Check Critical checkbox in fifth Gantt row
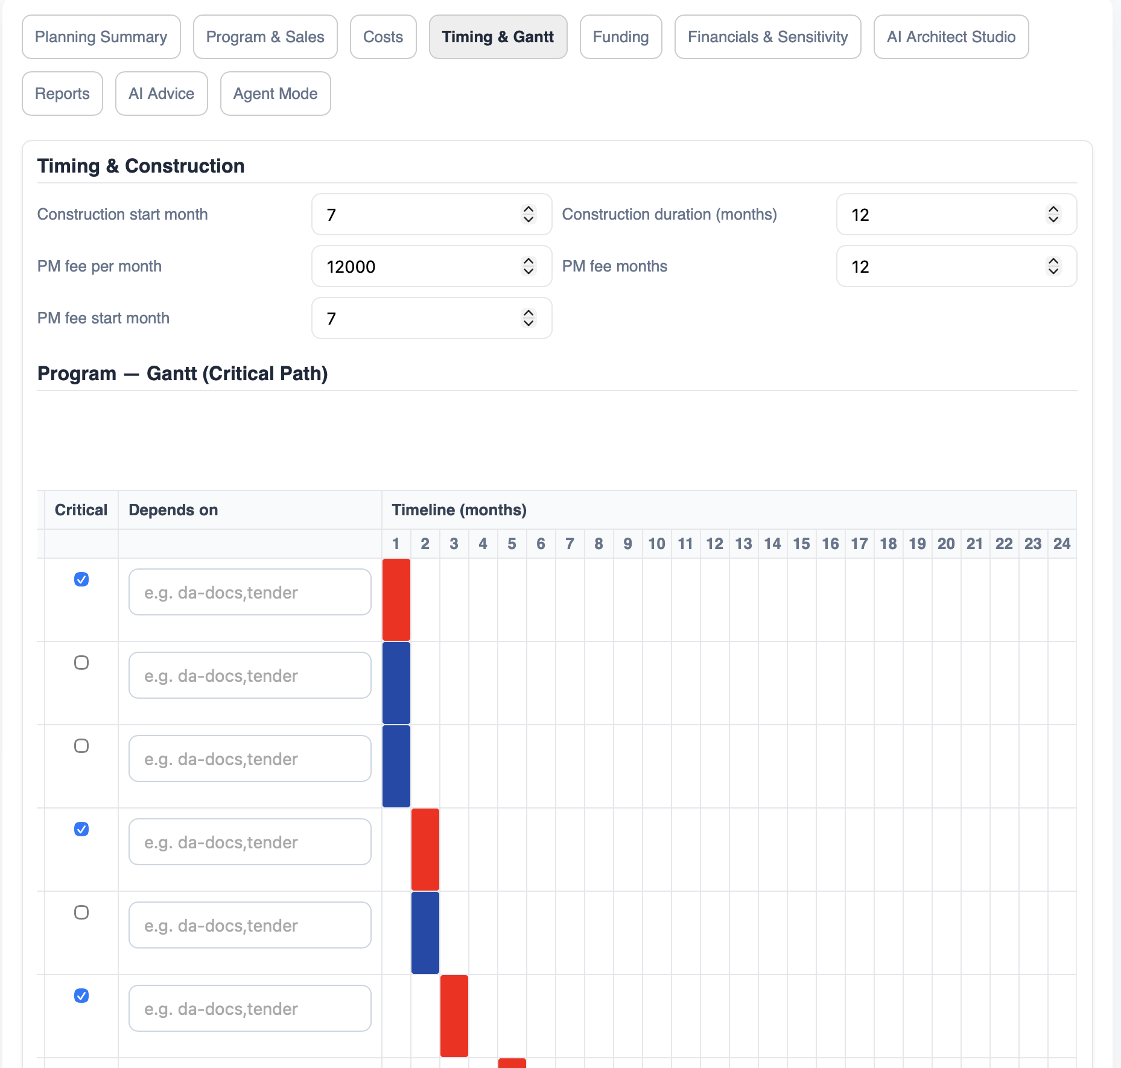The image size is (1121, 1068). point(81,912)
